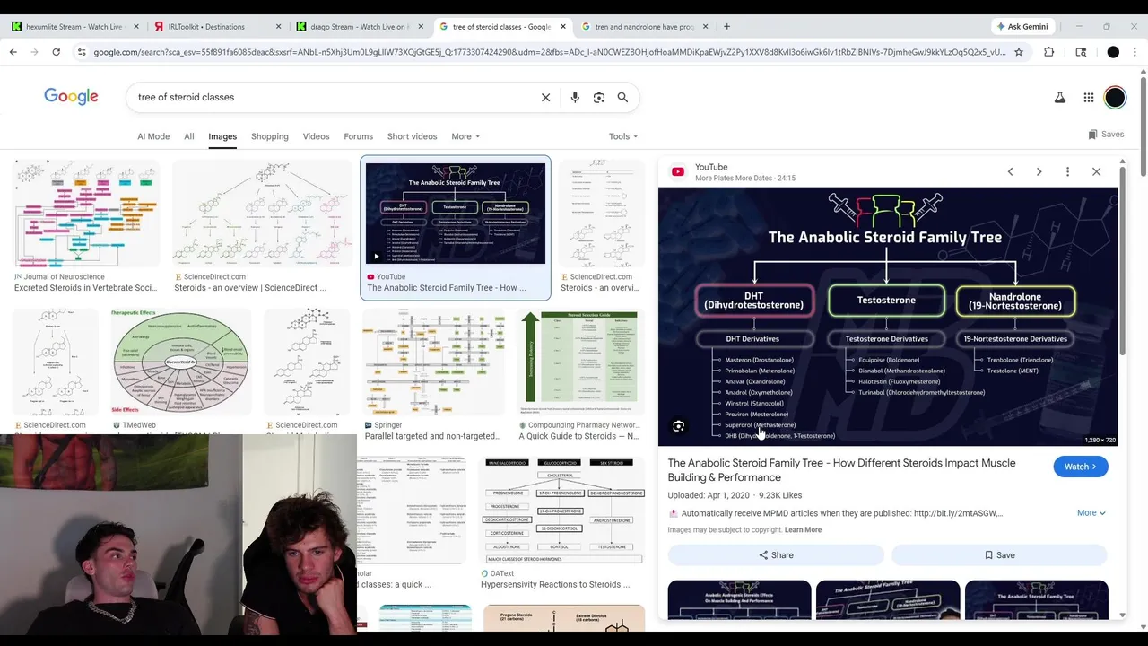Select the Videos results tab
Image resolution: width=1148 pixels, height=646 pixels.
(x=316, y=136)
